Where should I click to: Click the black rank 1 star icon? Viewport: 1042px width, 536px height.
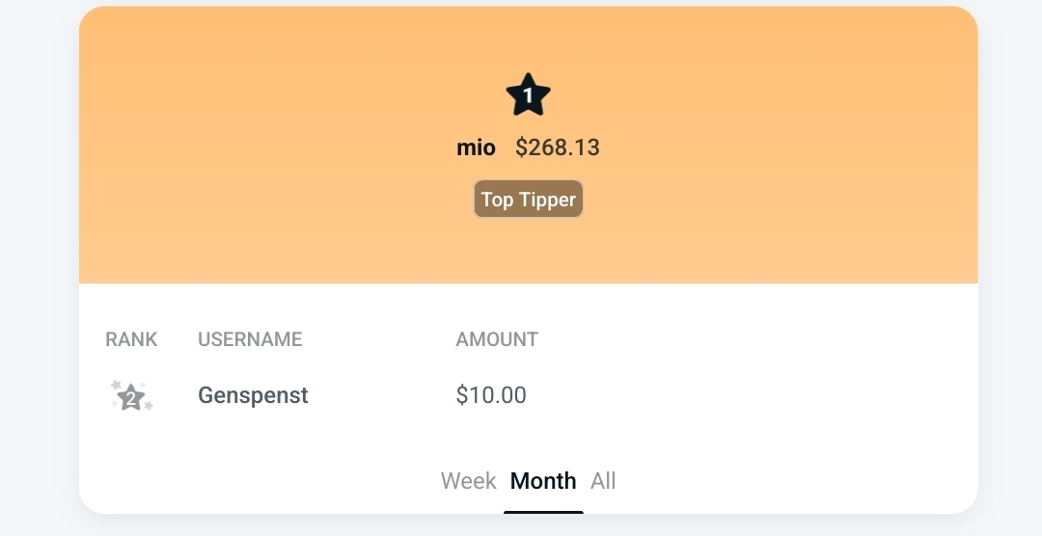pyautogui.click(x=528, y=95)
